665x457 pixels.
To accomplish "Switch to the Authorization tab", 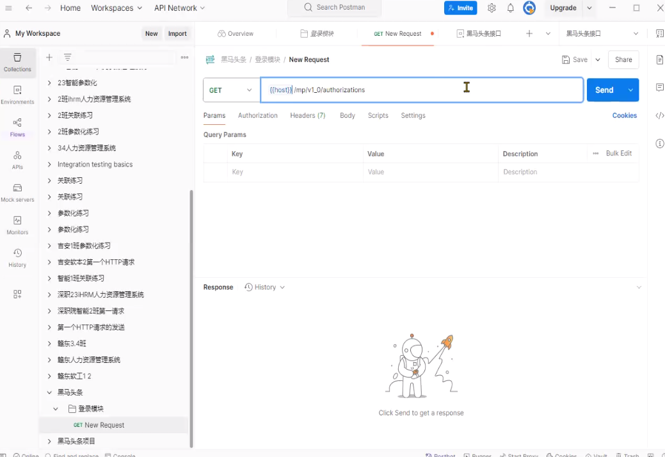I will tap(257, 115).
